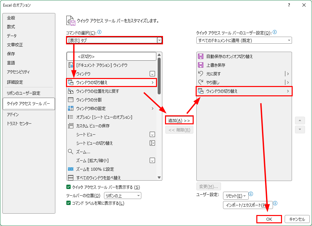Click the autosave toggle icon in right list
Image resolution: width=312 pixels, height=226 pixels.
coord(201,56)
